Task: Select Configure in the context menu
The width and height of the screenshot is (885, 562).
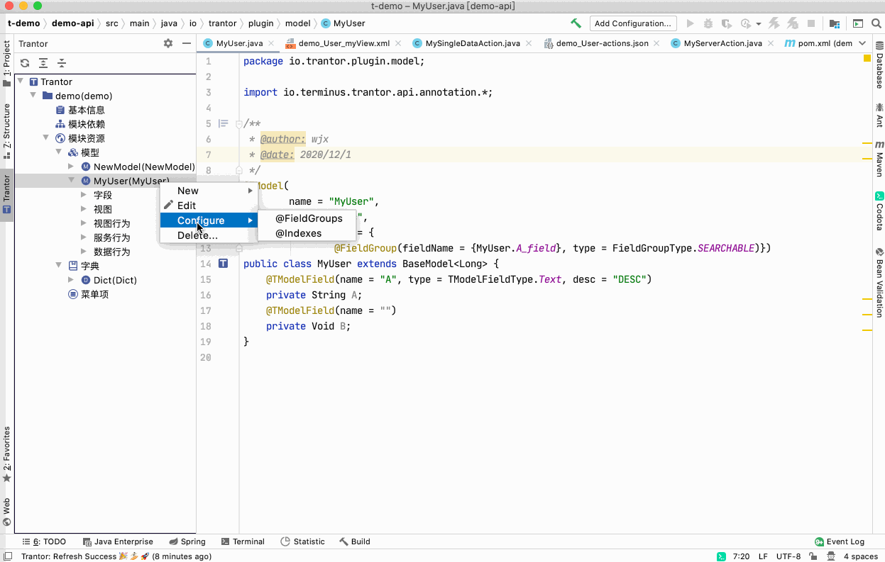Action: [208, 220]
